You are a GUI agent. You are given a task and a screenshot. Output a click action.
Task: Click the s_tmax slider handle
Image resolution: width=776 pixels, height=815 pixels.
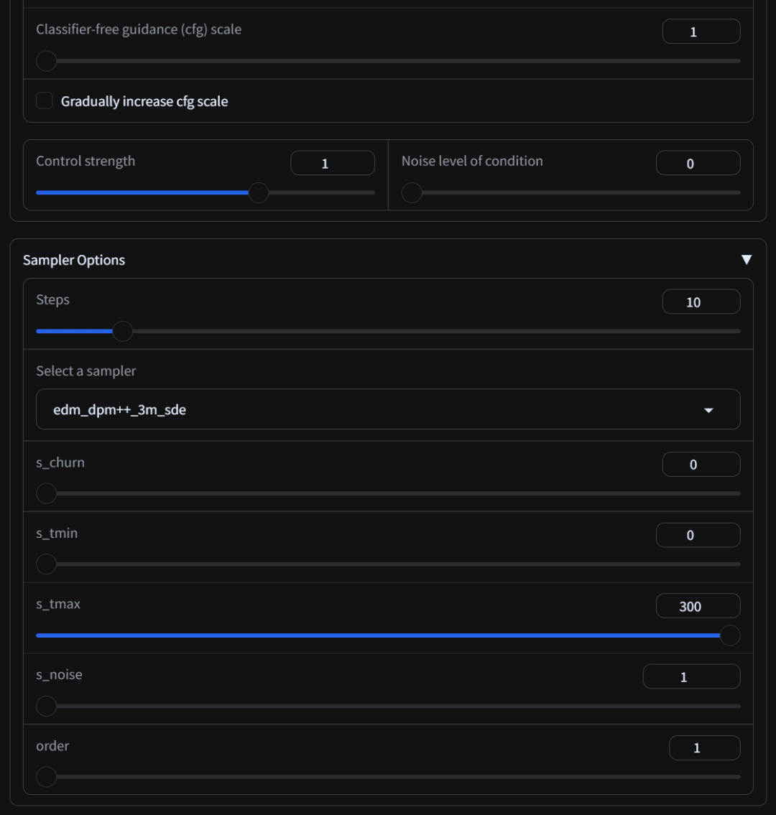click(730, 635)
